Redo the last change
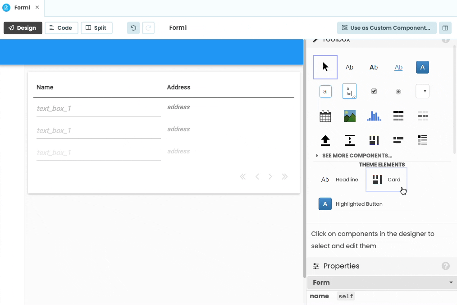 pos(148,28)
